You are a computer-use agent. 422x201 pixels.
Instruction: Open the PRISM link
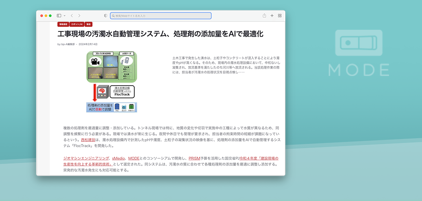[x=194, y=158]
